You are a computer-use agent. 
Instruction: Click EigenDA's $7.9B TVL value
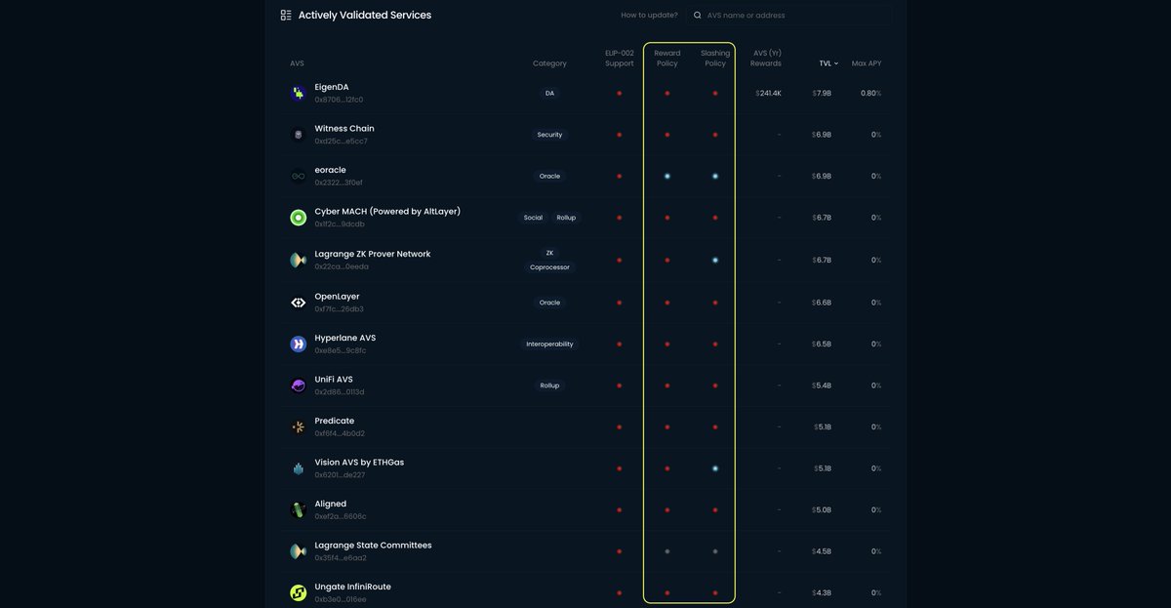click(822, 93)
